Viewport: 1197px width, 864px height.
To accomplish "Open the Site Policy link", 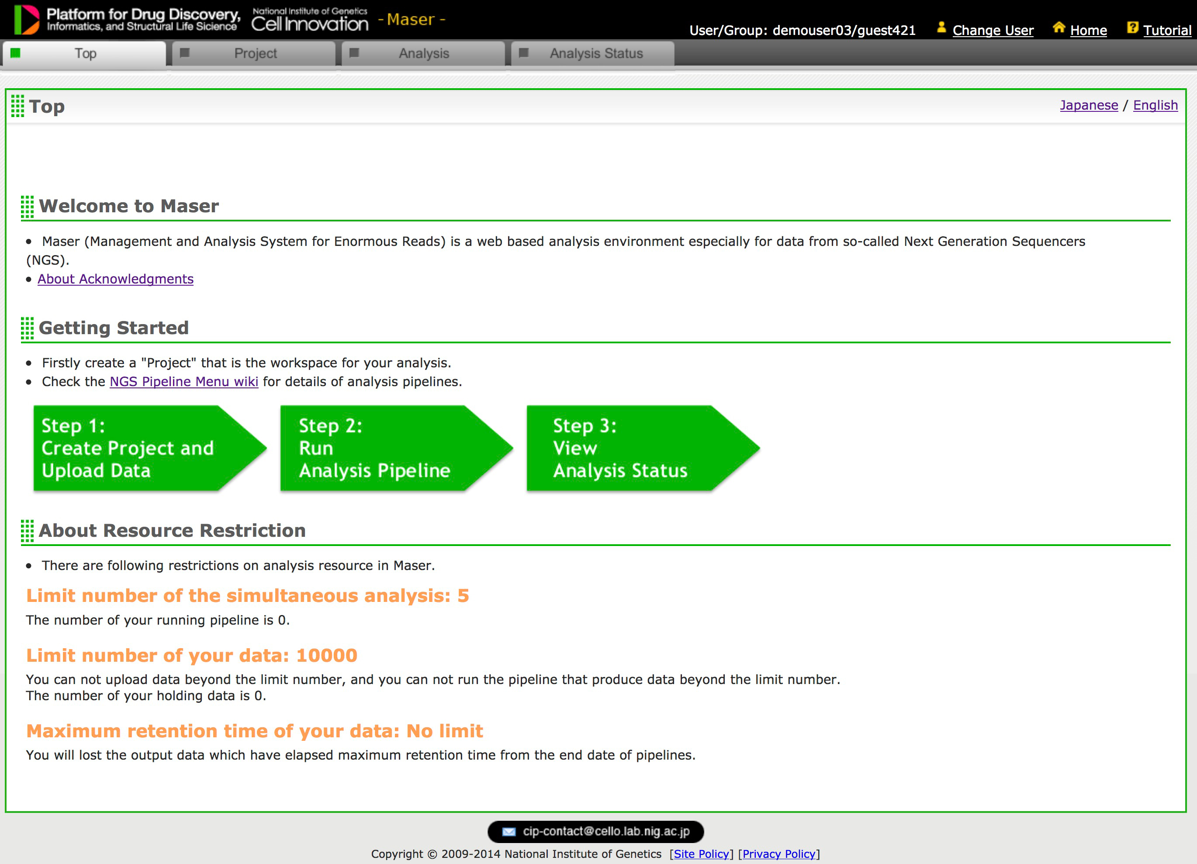I will coord(702,854).
